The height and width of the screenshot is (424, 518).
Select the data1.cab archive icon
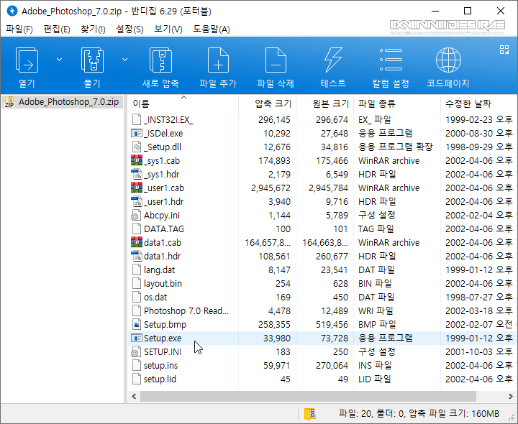coord(137,242)
